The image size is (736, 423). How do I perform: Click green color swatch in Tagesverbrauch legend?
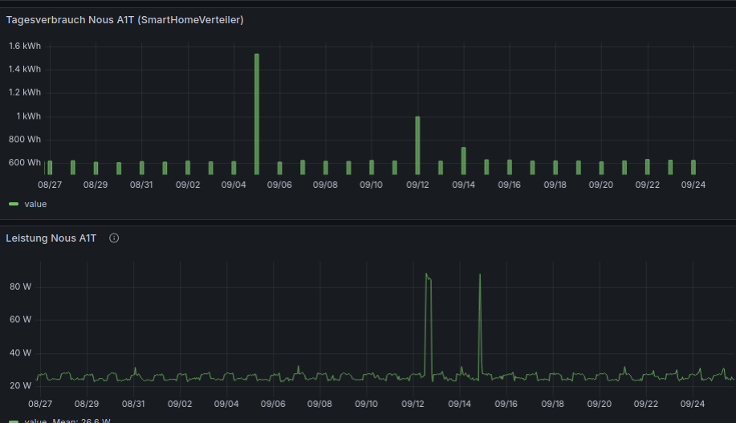tap(14, 204)
